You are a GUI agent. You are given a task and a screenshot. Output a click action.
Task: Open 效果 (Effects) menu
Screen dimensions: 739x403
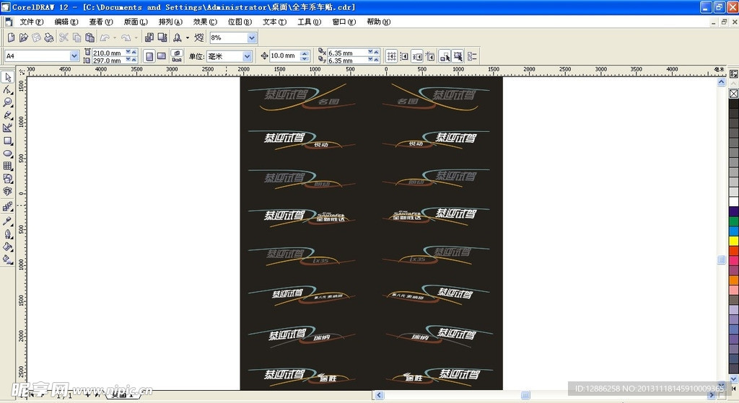[x=205, y=22]
